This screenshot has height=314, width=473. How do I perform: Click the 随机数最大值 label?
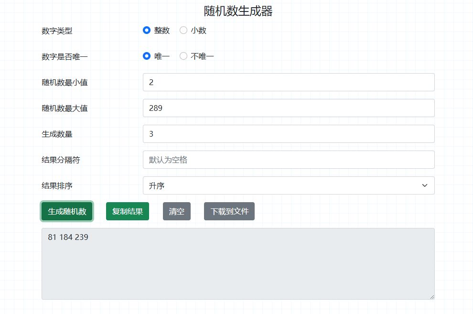tap(64, 108)
